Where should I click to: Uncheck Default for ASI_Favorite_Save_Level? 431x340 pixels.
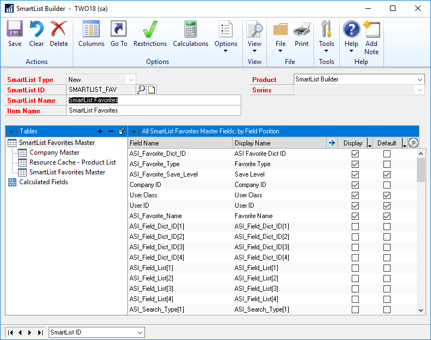[x=387, y=175]
